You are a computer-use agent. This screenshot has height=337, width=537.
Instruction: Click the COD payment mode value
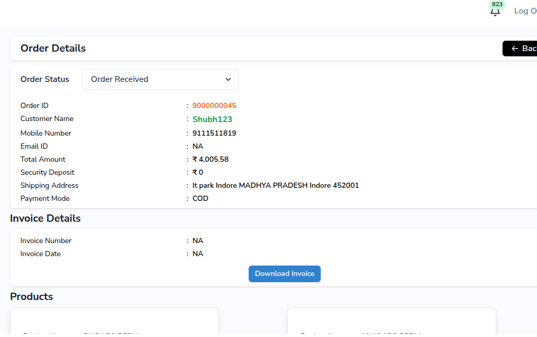[x=200, y=198]
